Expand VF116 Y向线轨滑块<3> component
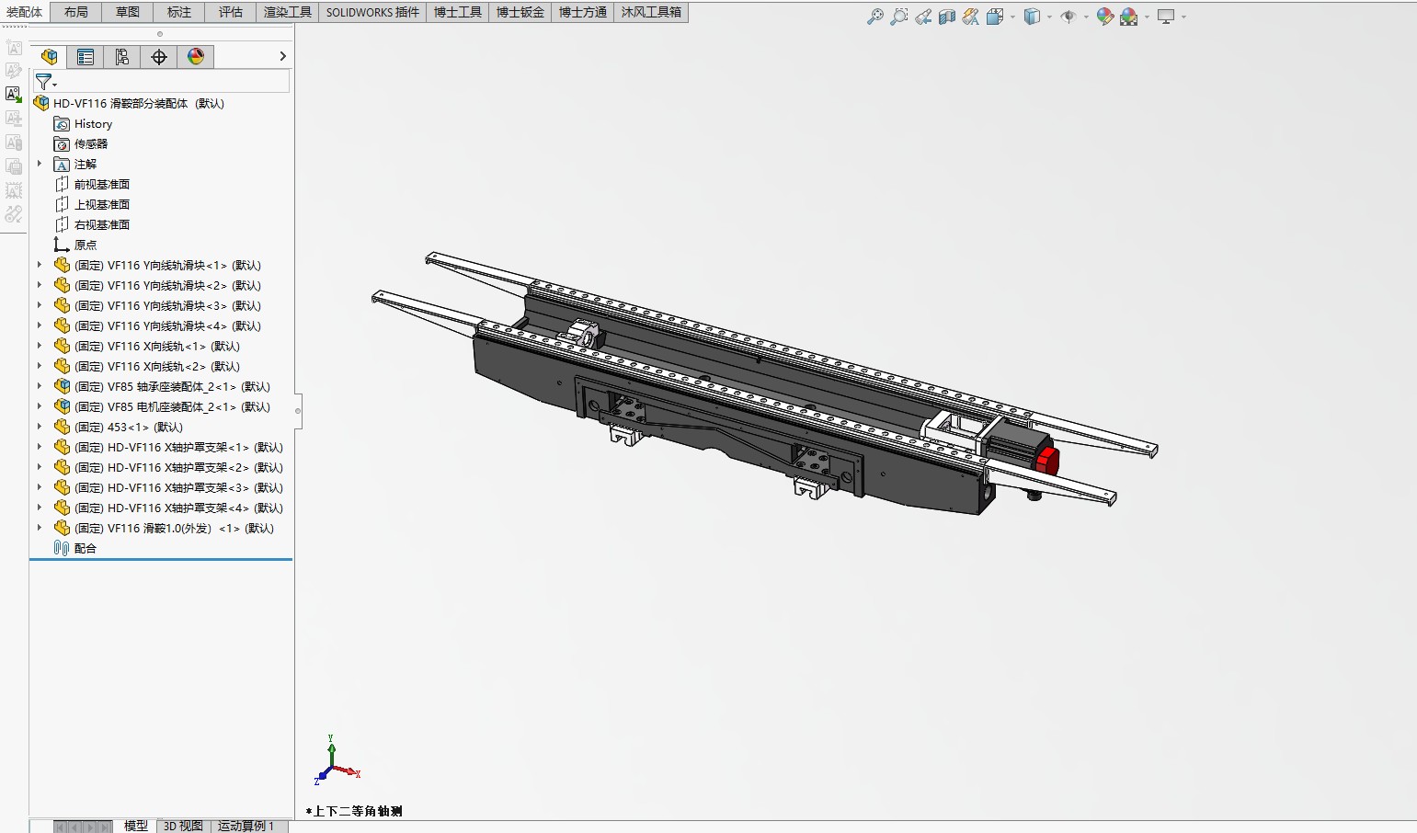The width and height of the screenshot is (1417, 833). pos(40,305)
